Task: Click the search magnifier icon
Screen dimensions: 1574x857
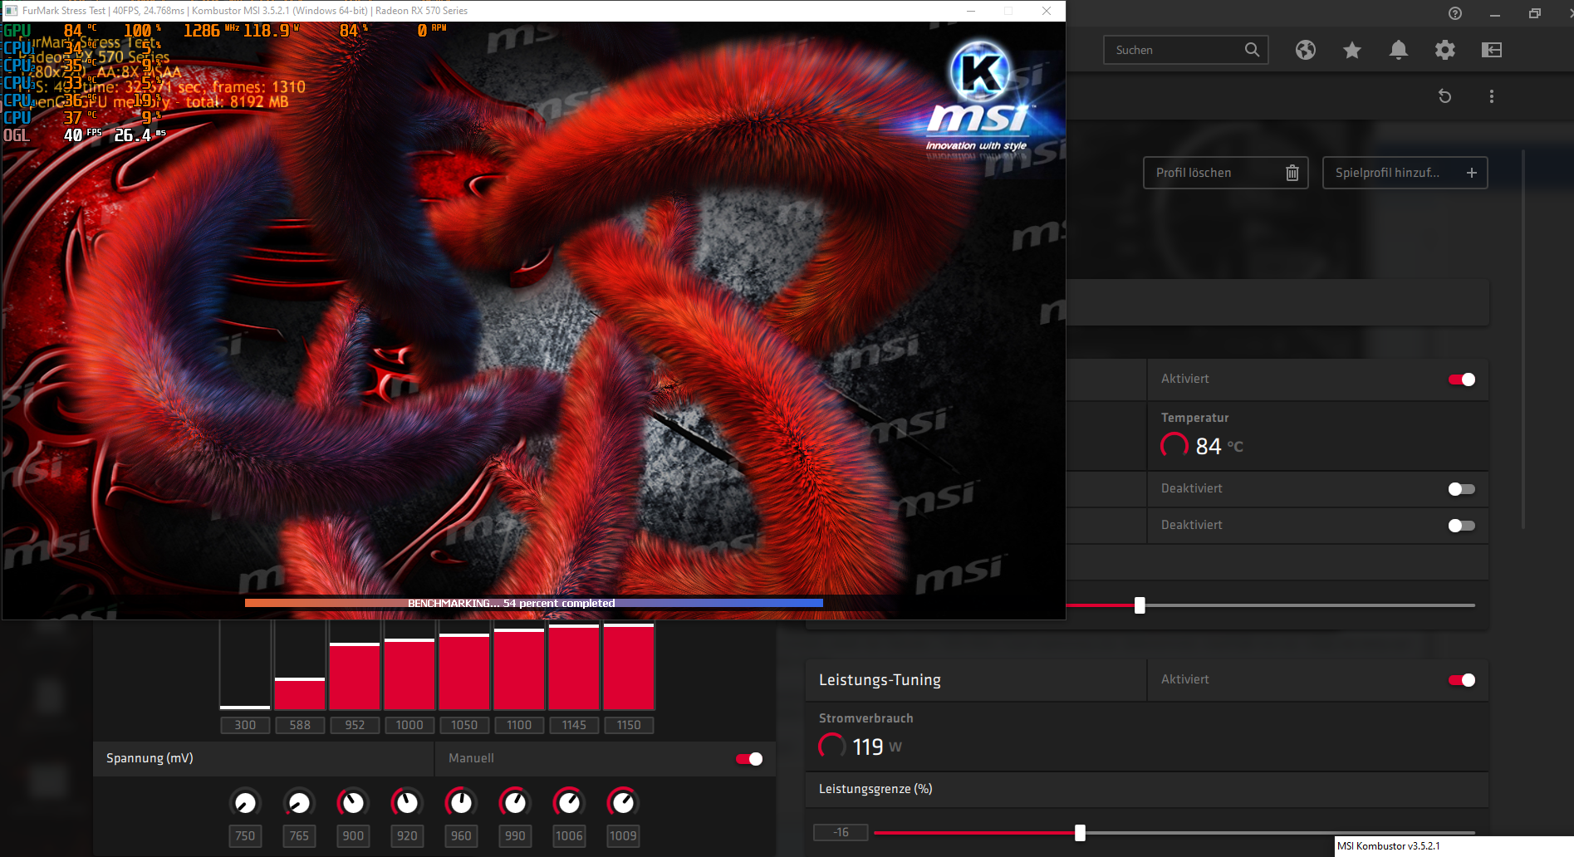Action: [x=1252, y=50]
